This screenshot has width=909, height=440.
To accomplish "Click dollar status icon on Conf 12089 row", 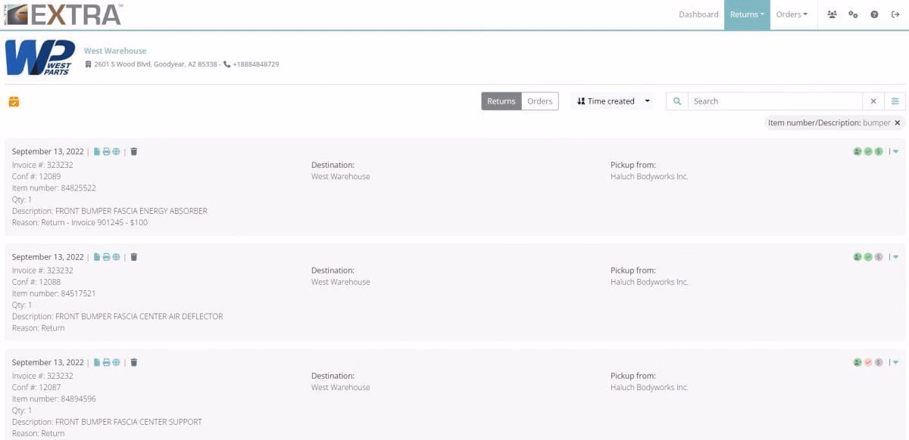I will (879, 151).
